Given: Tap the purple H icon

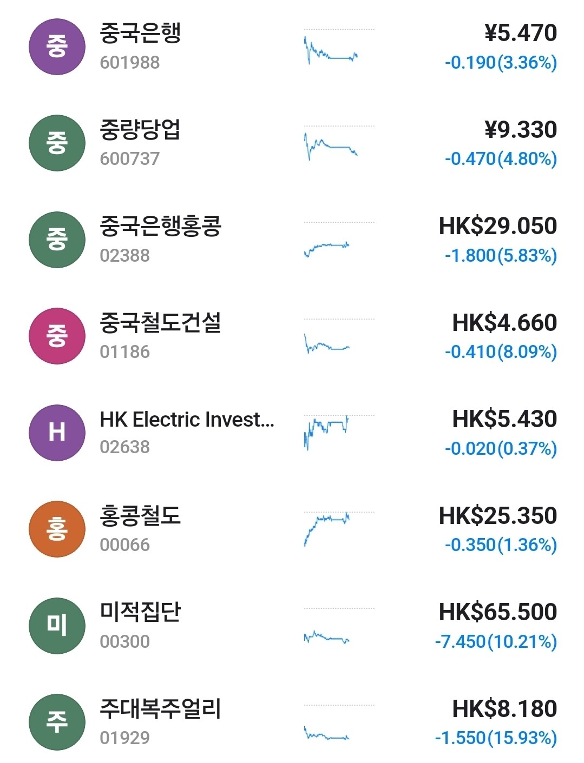Looking at the screenshot, I should [x=57, y=433].
